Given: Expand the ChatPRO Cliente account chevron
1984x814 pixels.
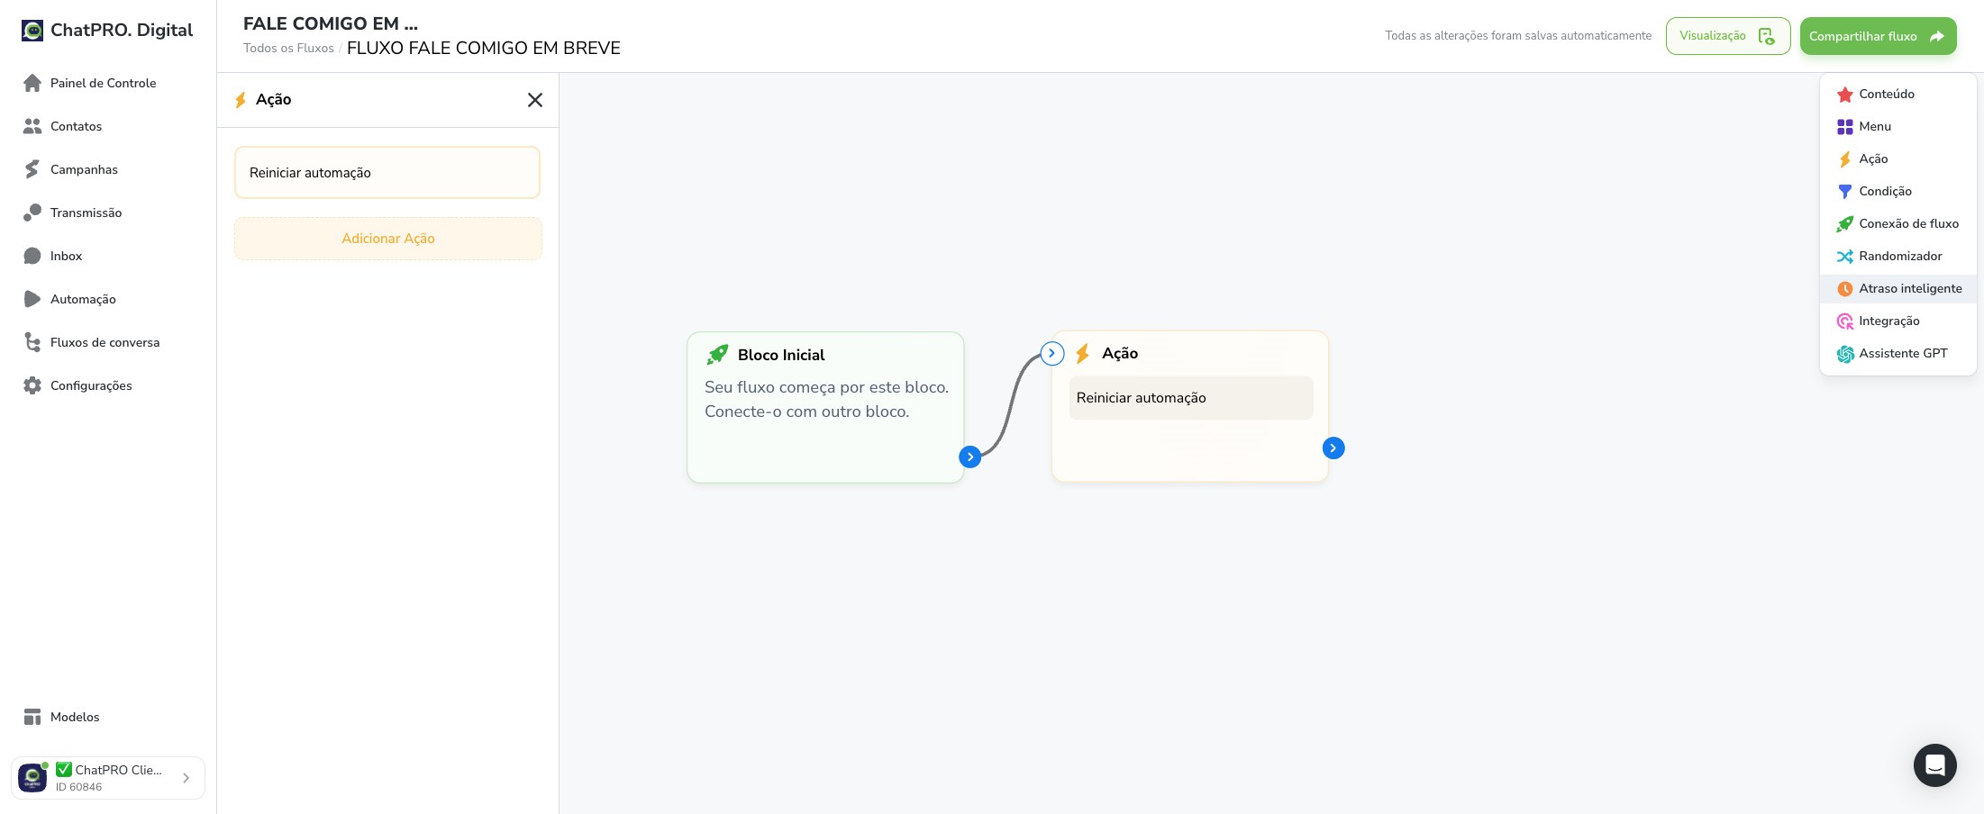Looking at the screenshot, I should 186,778.
